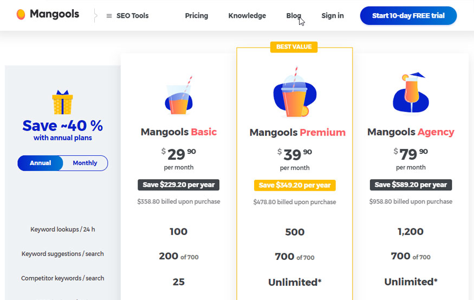
Task: Click the gift box icon above Save ~40 %
Action: click(x=63, y=102)
